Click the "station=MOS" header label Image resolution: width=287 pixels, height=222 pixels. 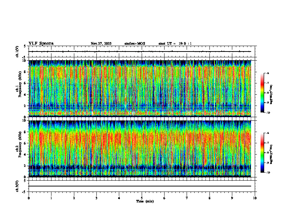135,44
